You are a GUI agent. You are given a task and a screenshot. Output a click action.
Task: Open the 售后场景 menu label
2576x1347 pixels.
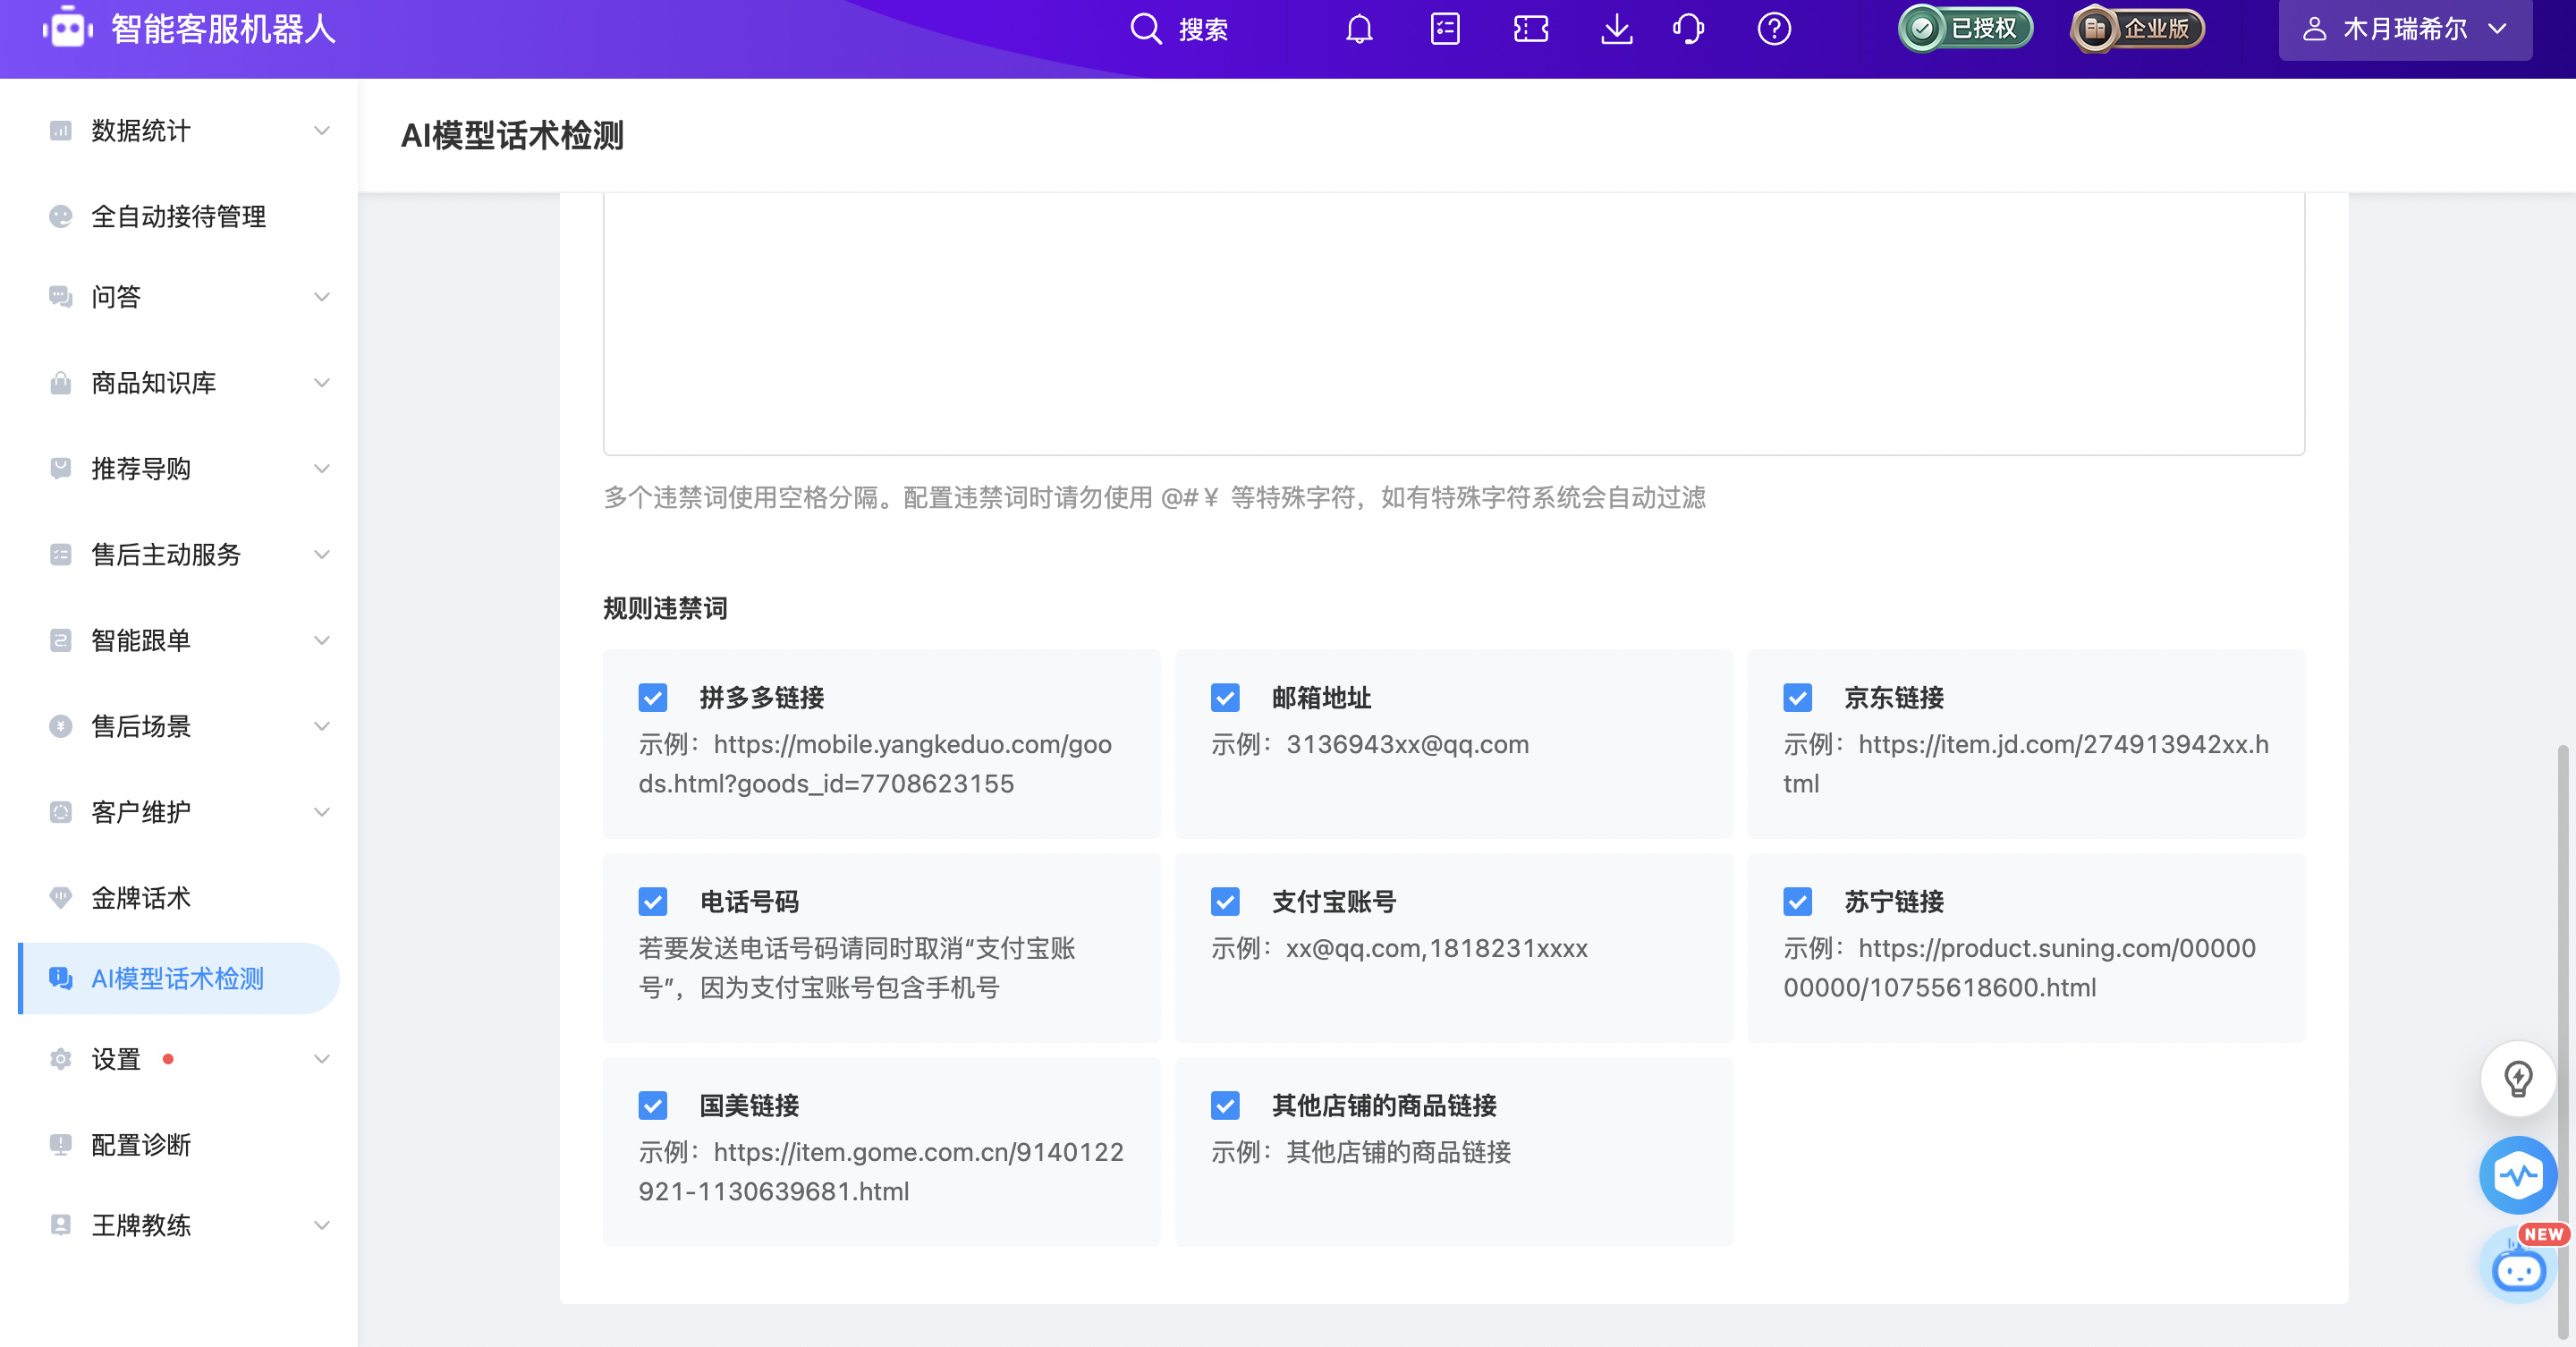point(141,726)
